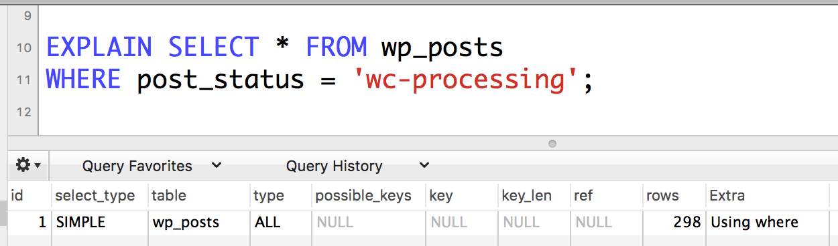Place cursor on EXPLAIN keyword
The width and height of the screenshot is (838, 246).
(99, 47)
